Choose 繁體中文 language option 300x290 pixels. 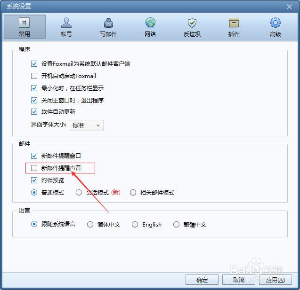pyautogui.click(x=176, y=224)
